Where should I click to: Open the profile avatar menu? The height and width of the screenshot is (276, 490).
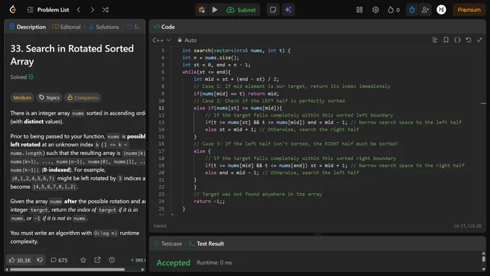pyautogui.click(x=441, y=9)
